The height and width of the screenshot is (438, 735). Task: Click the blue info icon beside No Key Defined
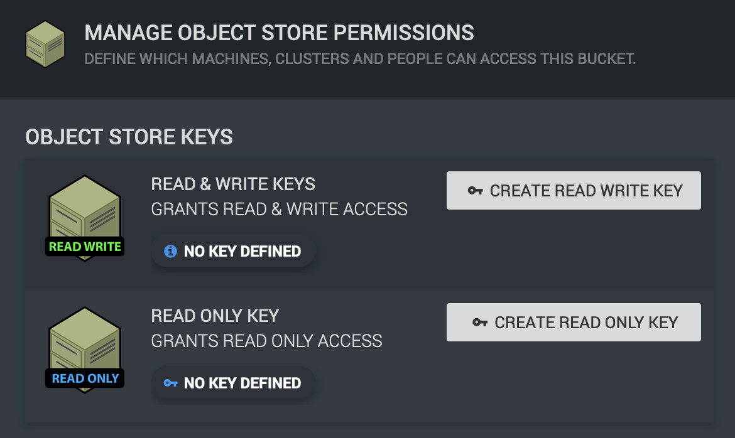click(170, 252)
